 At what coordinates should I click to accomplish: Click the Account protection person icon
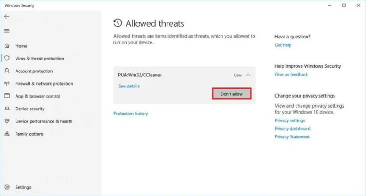tap(7, 71)
